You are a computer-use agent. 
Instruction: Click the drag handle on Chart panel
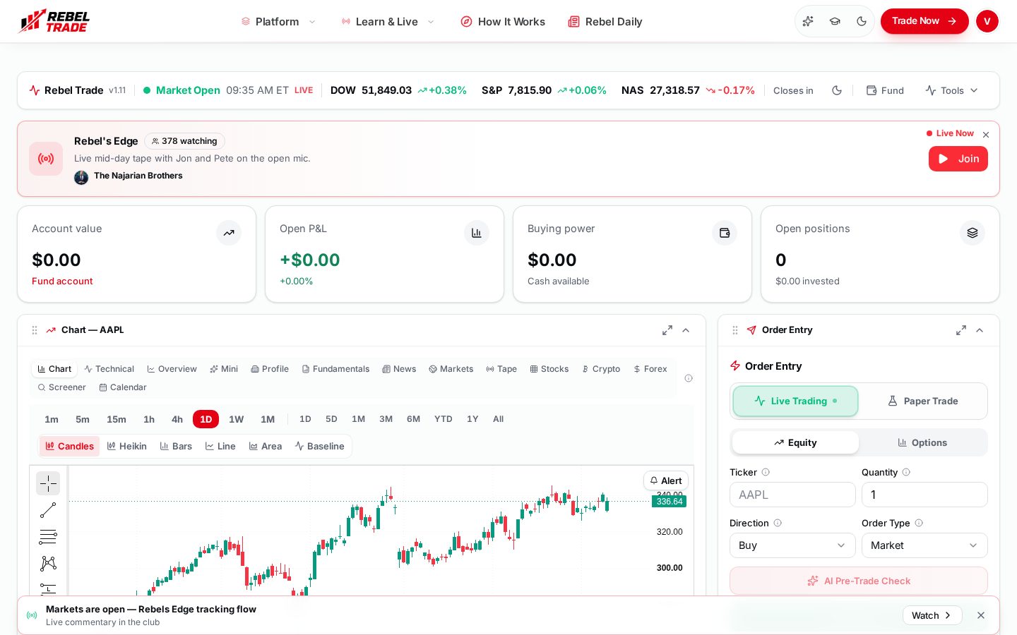35,330
